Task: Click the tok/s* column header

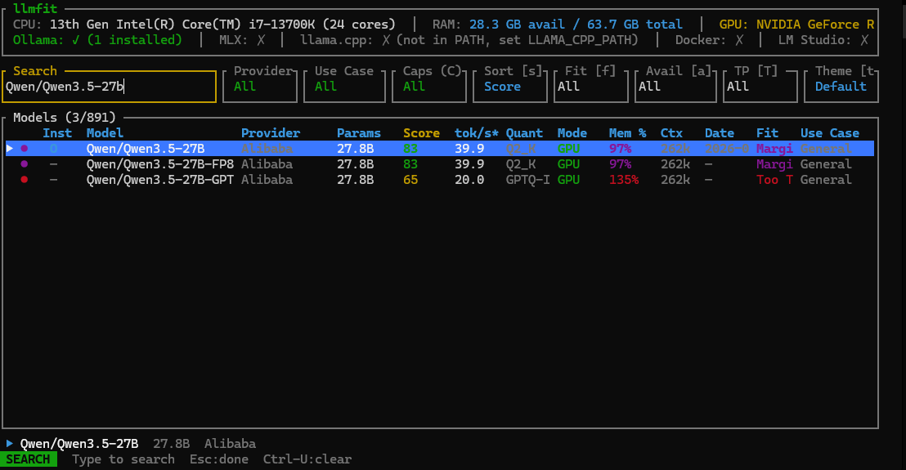Action: [x=476, y=132]
